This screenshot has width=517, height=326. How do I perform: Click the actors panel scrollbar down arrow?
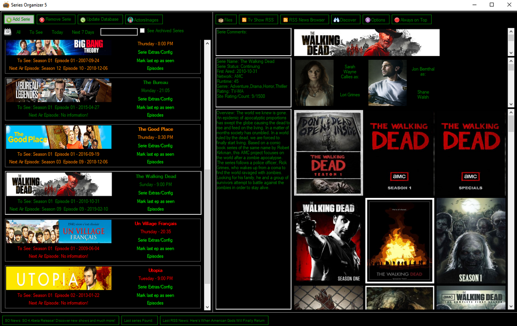coord(511,104)
